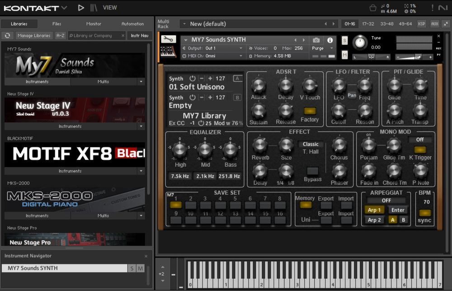Adjust the Cutoff knob
The width and height of the screenshot is (452, 291).
pyautogui.click(x=339, y=111)
